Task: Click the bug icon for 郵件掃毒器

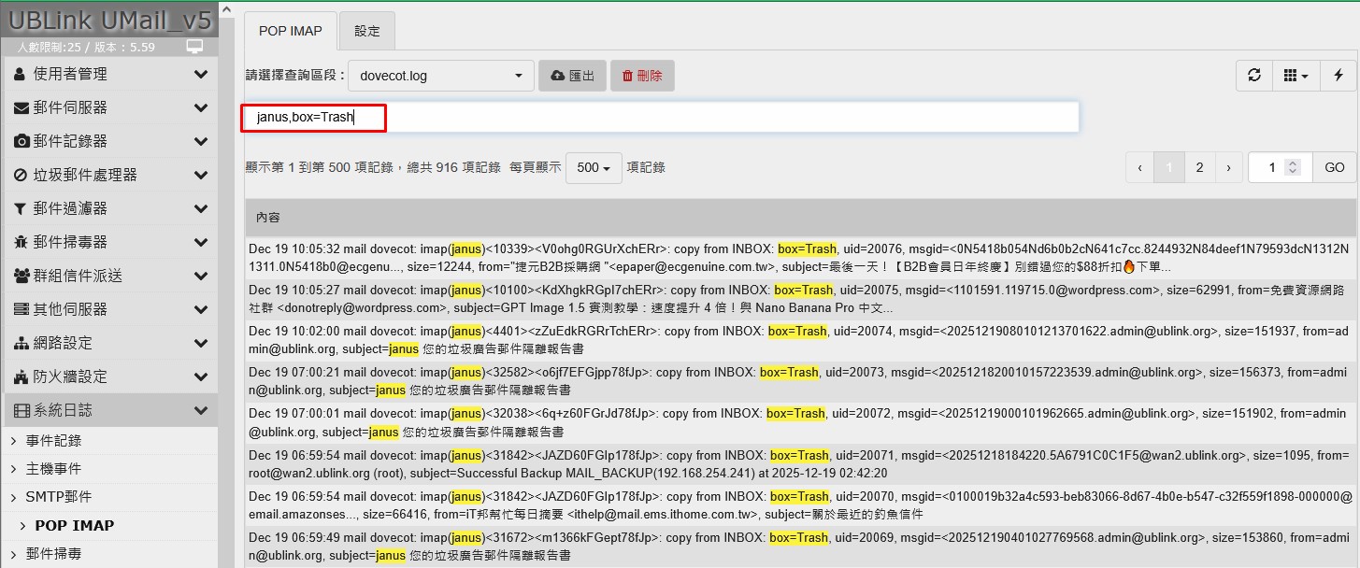Action: (21, 242)
